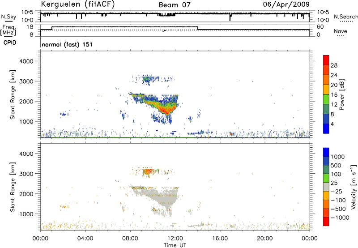Click the 'Power [dB]' color bar title
This screenshot has width=358, height=248.
point(341,94)
